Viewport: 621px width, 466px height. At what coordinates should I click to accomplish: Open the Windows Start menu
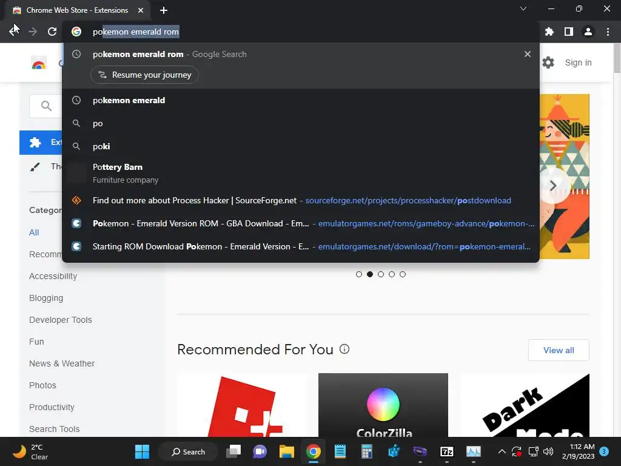142,451
